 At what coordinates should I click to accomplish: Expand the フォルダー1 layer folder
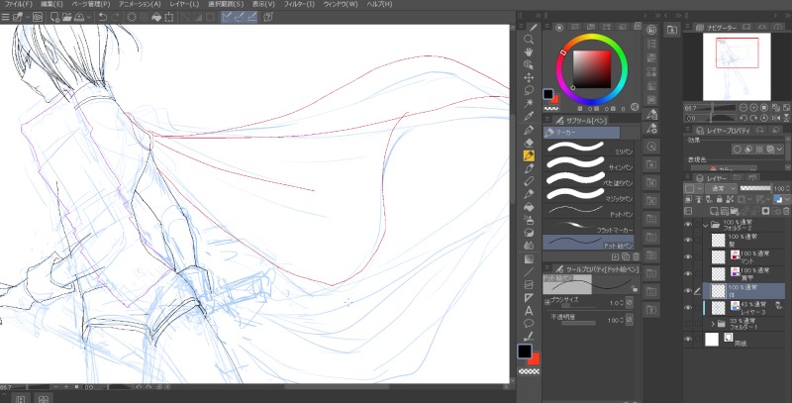pos(712,323)
